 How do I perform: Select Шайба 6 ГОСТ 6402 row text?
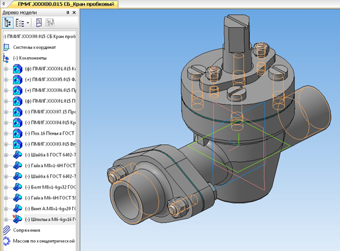coord(50,177)
